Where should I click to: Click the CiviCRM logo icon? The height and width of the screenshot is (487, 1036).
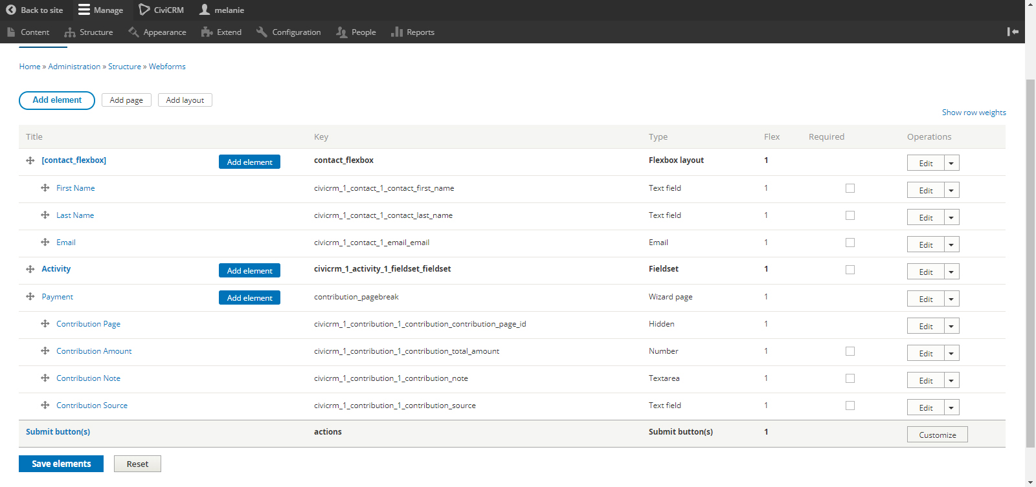(x=144, y=10)
